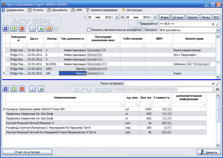Viewport: 223px width, 158px height.
Task: Click the Номер детали input field
Action: [195, 89]
